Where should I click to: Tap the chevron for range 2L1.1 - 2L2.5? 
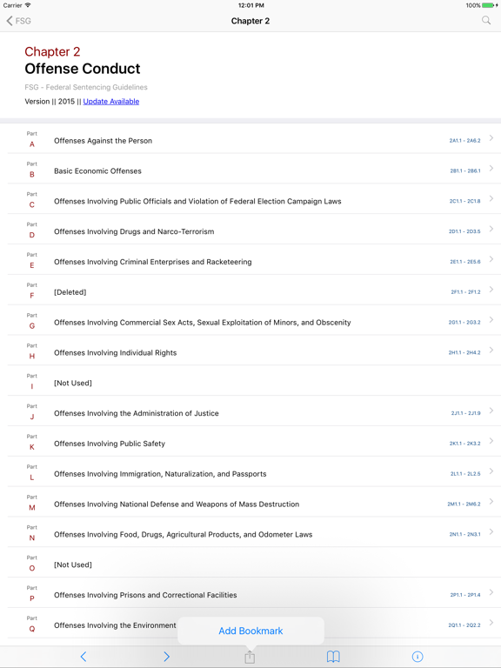click(491, 471)
